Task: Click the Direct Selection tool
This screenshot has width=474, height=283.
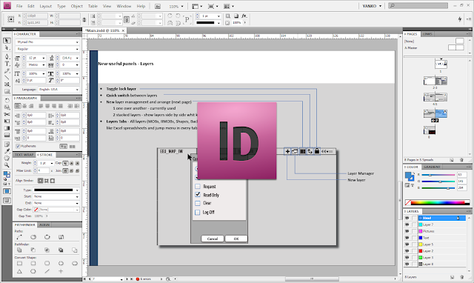Action: [x=7, y=47]
